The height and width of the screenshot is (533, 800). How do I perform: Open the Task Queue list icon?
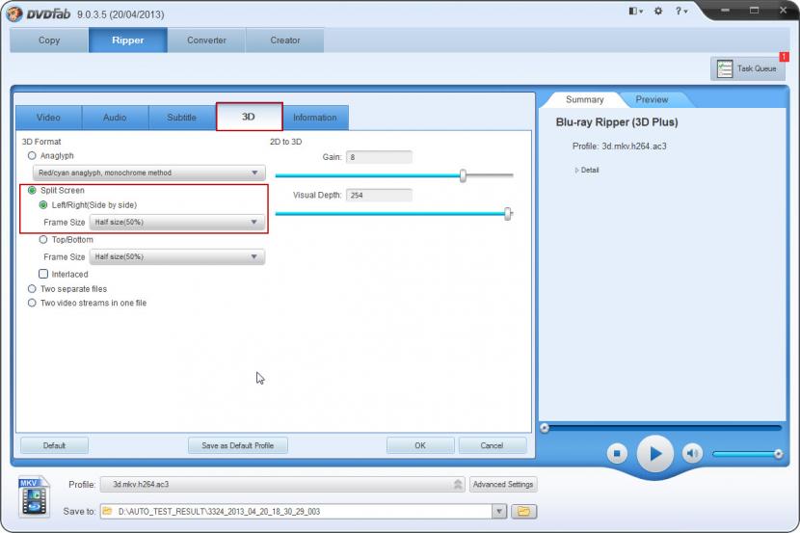tap(725, 68)
